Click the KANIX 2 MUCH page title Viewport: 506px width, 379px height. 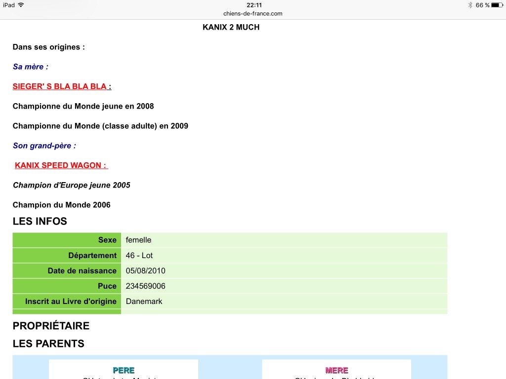tap(231, 27)
